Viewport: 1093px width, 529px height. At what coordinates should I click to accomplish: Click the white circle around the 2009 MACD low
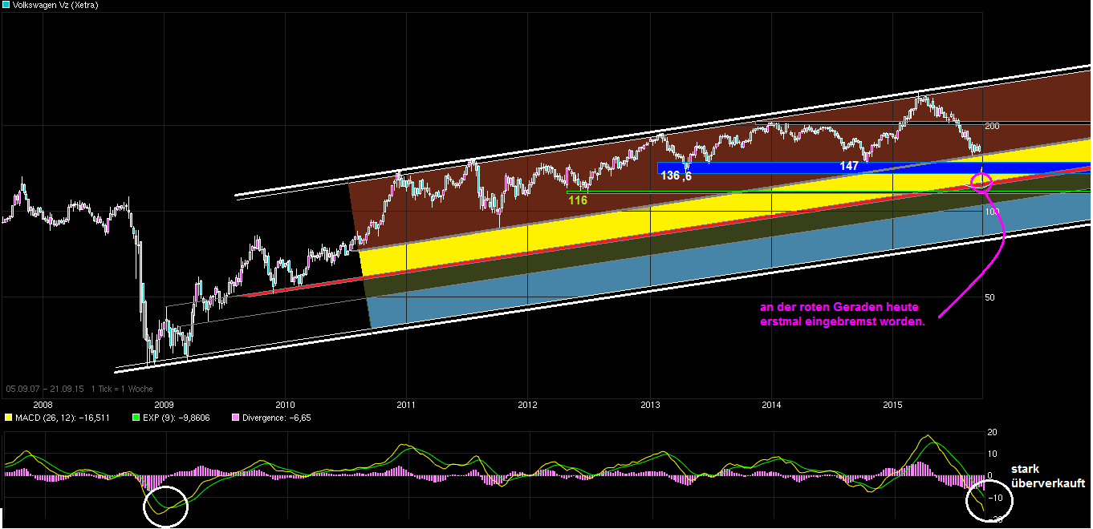tap(167, 507)
